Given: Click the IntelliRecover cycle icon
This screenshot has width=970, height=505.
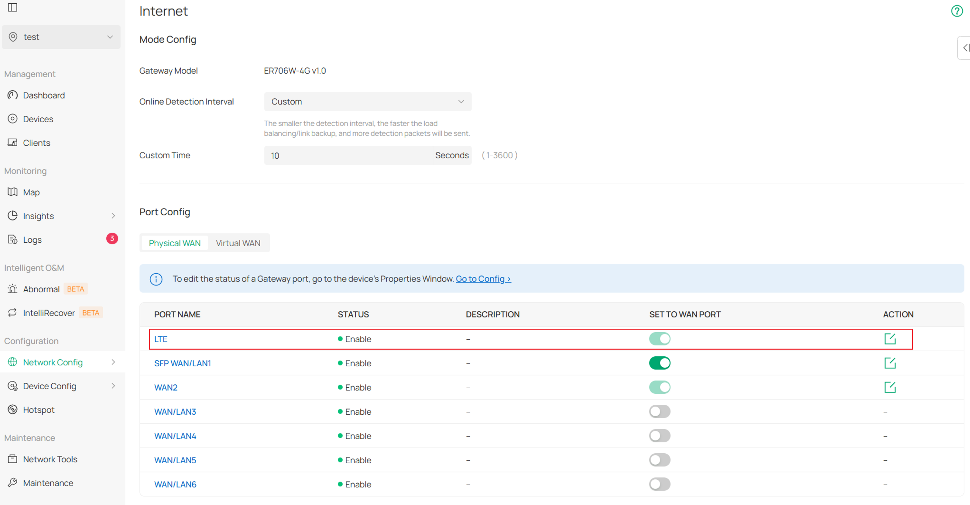Looking at the screenshot, I should (12, 313).
